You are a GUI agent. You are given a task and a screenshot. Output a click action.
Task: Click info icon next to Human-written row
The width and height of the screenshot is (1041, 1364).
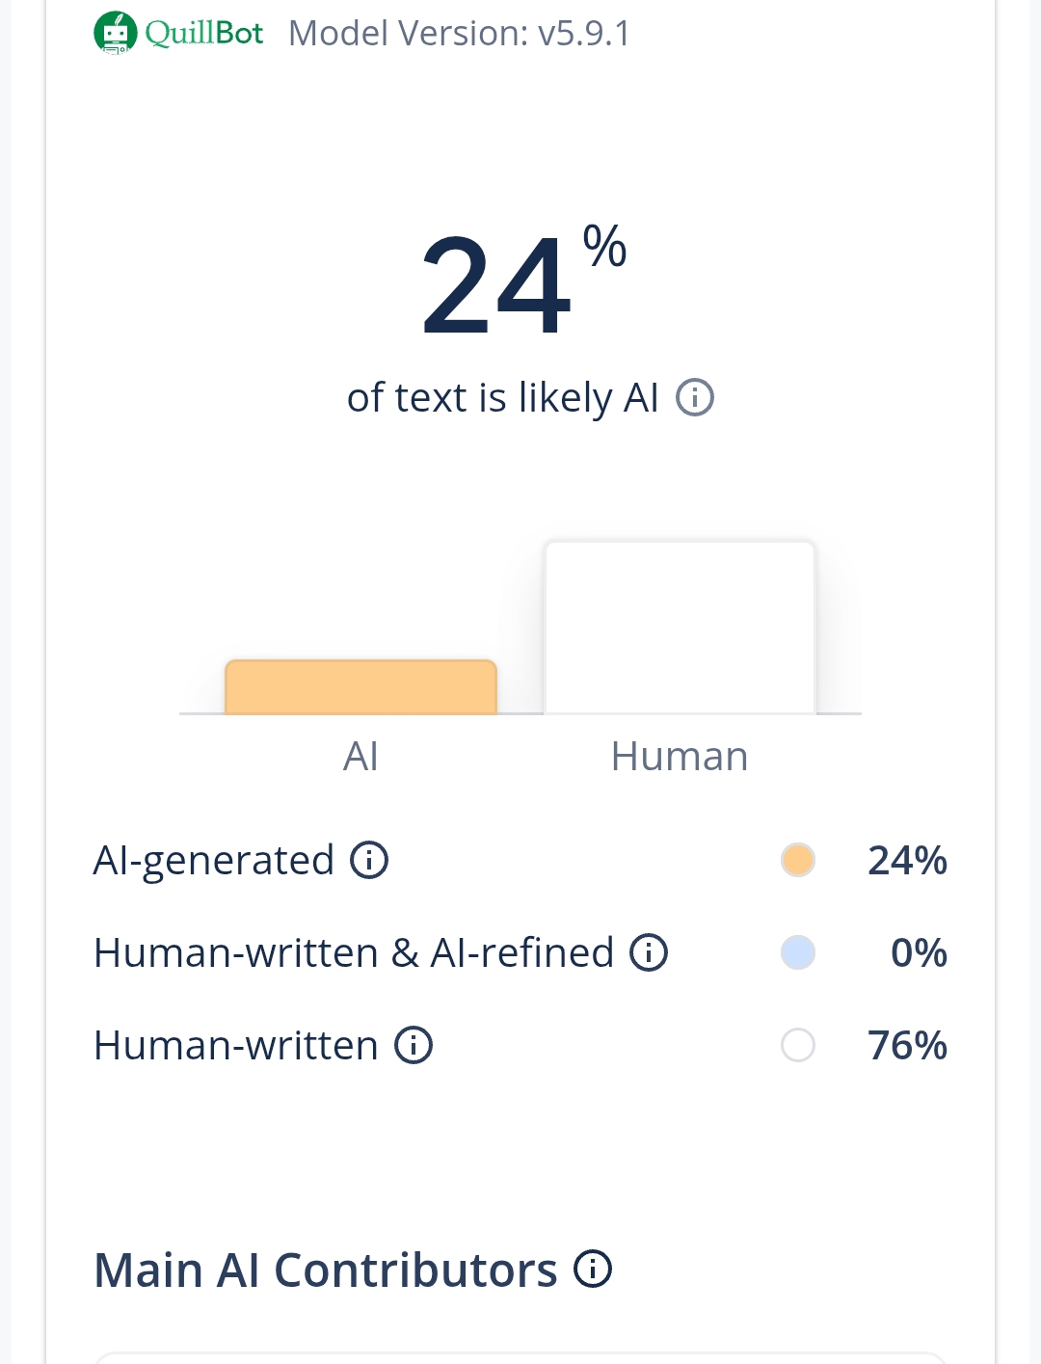tap(414, 1045)
